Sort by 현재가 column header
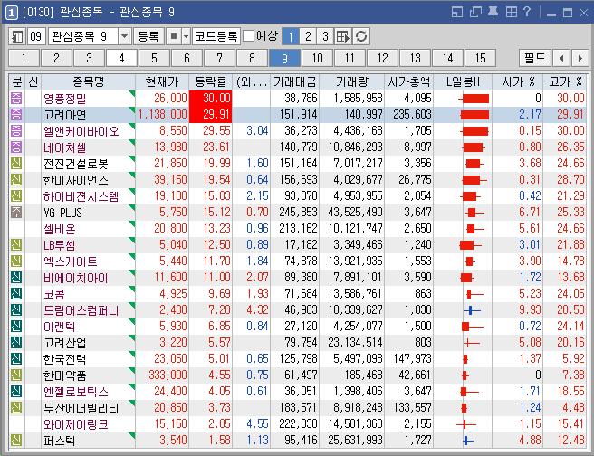The width and height of the screenshot is (594, 456). click(162, 81)
